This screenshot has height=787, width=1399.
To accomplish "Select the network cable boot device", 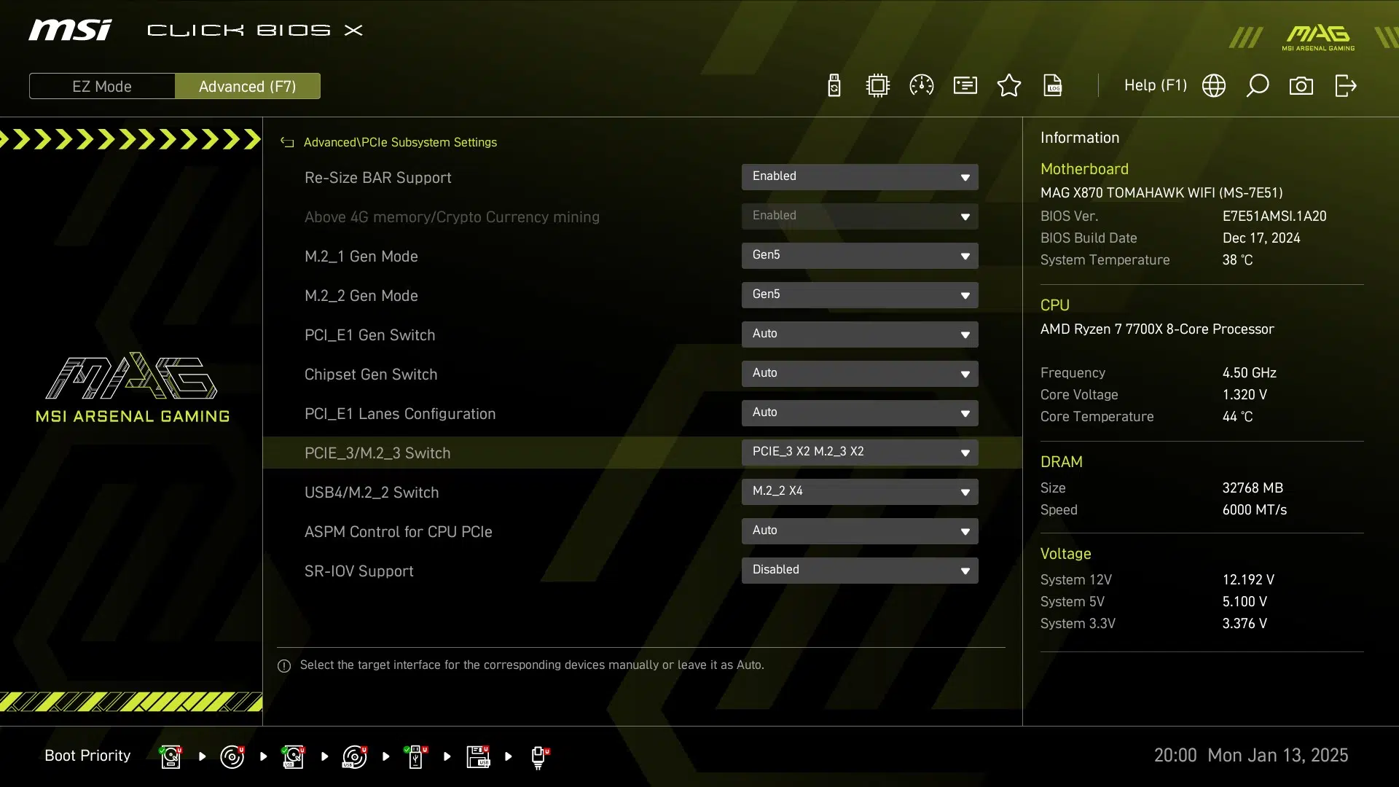I will point(539,758).
